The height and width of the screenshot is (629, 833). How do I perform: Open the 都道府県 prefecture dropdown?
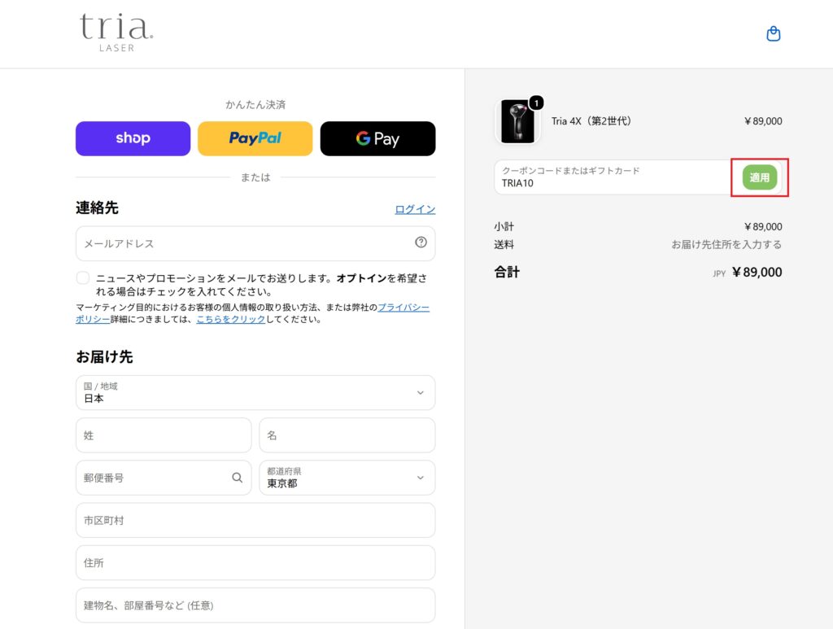tap(347, 478)
